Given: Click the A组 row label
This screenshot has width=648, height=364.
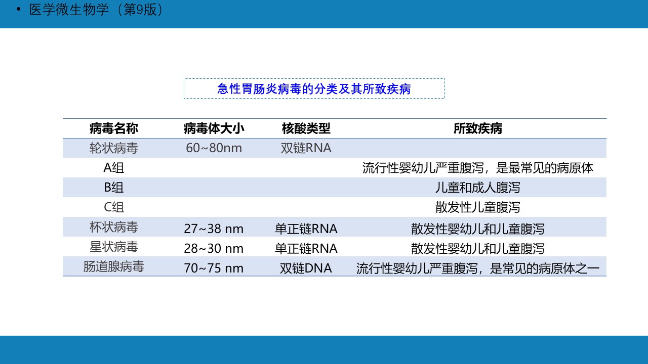Looking at the screenshot, I should (x=114, y=168).
